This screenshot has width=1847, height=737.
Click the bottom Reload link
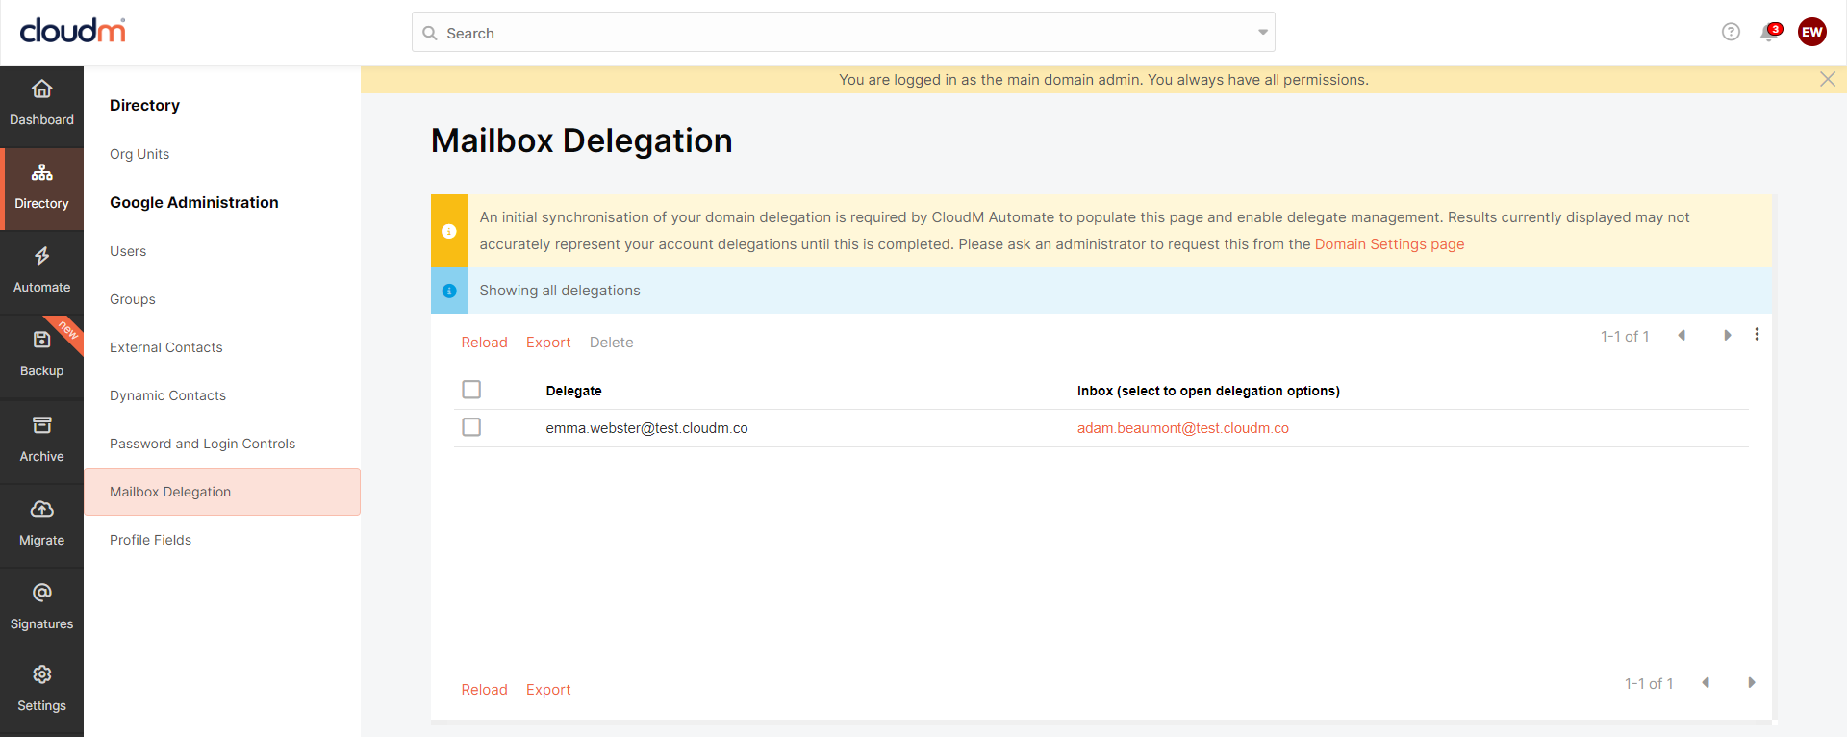484,690
